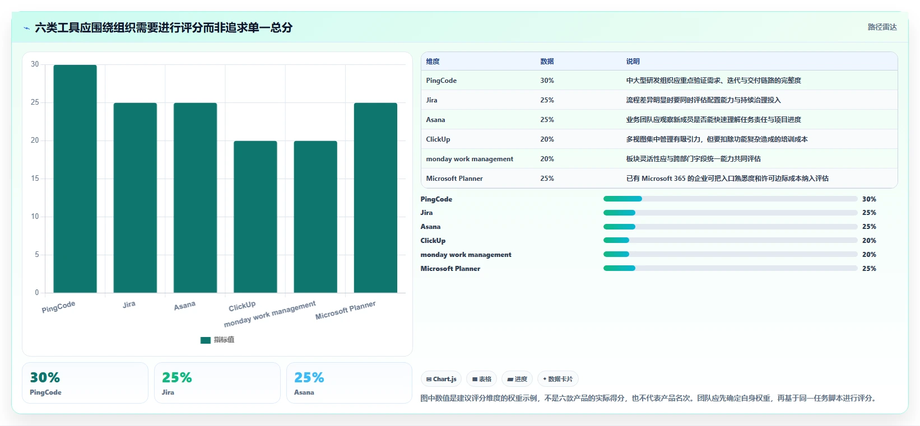Click the y-axis value 30
The width and height of the screenshot is (920, 426).
click(x=35, y=64)
